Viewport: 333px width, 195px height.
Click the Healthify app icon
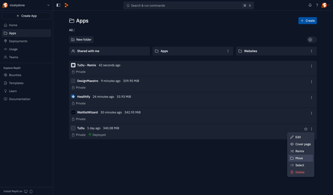[73, 97]
